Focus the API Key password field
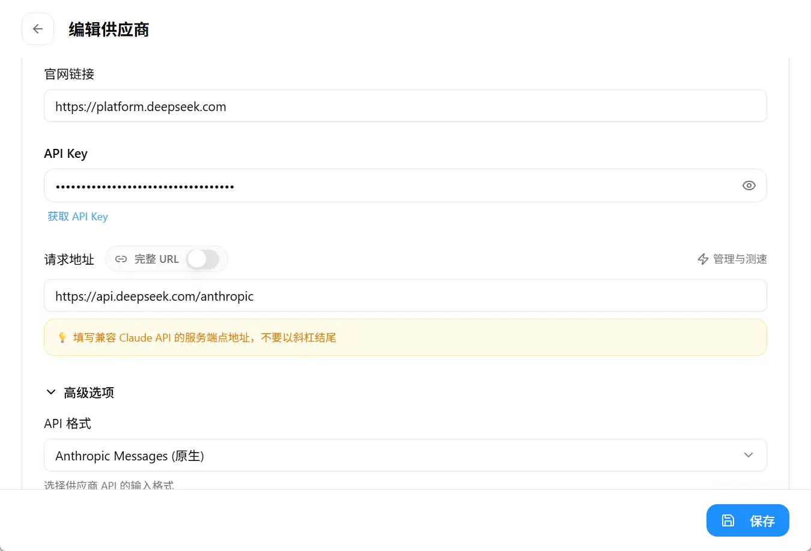 (x=405, y=185)
